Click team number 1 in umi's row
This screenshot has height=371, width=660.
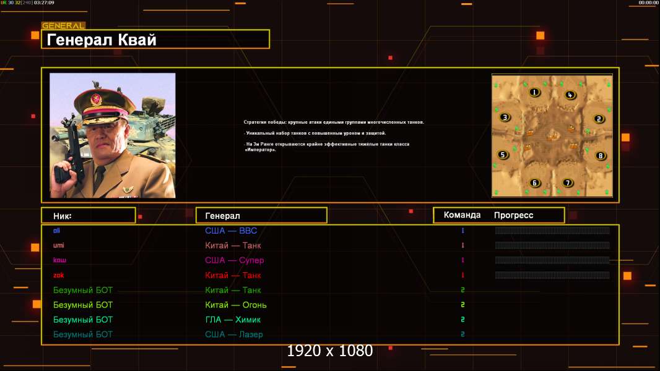point(462,245)
